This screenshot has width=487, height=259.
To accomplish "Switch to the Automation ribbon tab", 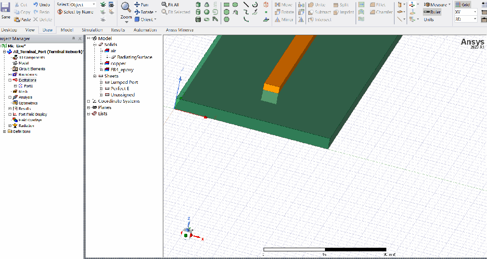I will [x=145, y=30].
